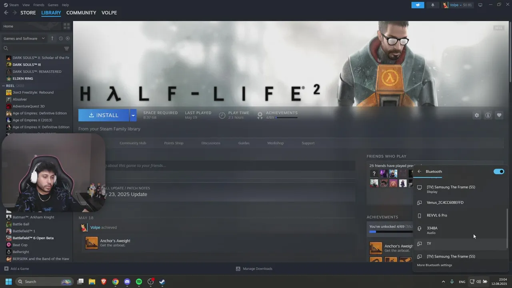Click Add a Game
Image resolution: width=512 pixels, height=288 pixels.
[16, 269]
